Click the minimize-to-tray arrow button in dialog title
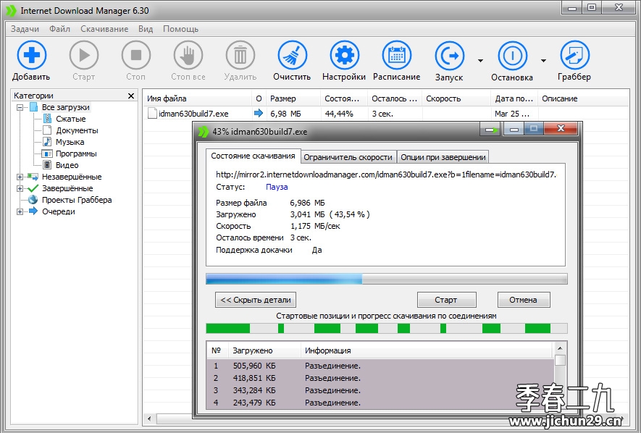 (492, 130)
